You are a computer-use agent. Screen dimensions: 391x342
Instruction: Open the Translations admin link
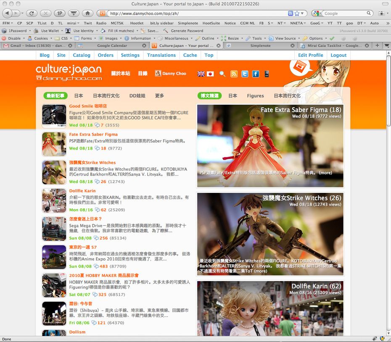coord(161,55)
